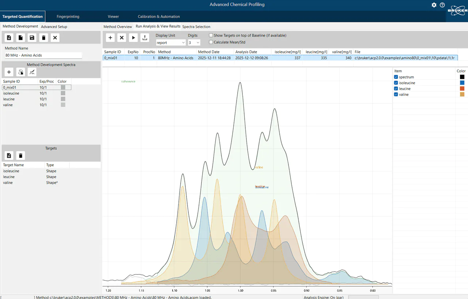Image resolution: width=468 pixels, height=299 pixels.
Task: Save the method with the floppy disk icon
Action: (x=32, y=38)
